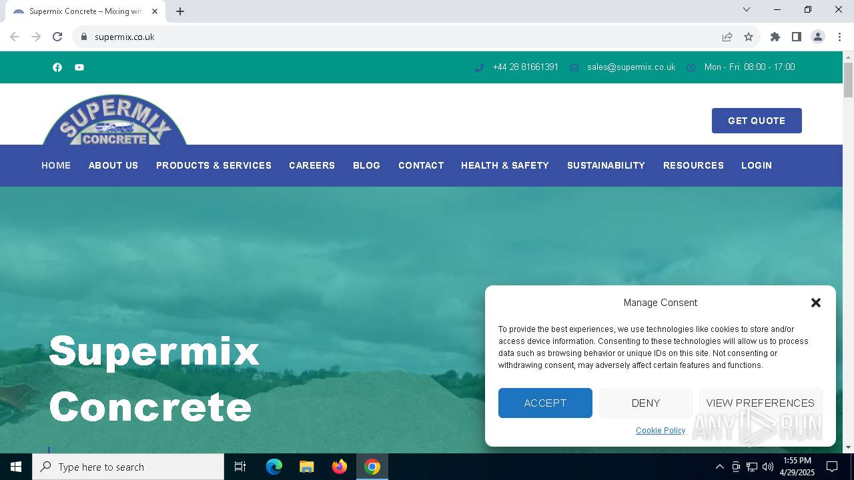Close the Supermix Concrete browser tab
Viewport: 854px width, 480px height.
click(x=155, y=11)
